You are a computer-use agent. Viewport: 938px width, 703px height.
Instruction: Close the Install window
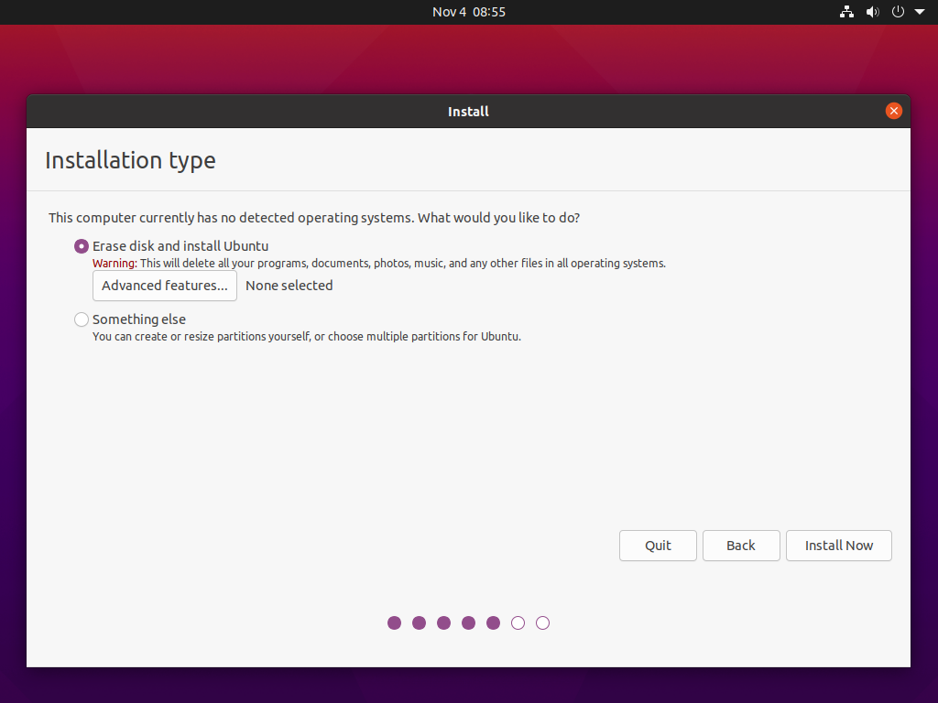click(894, 111)
